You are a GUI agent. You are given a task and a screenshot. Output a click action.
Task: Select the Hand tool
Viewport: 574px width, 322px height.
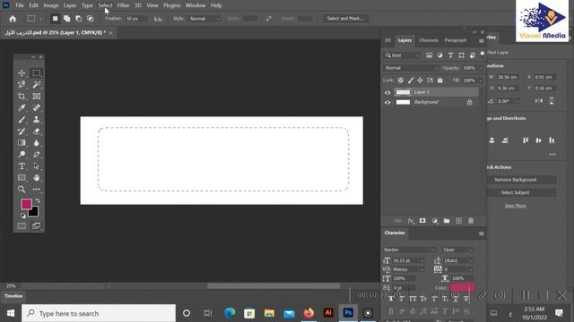coord(36,178)
